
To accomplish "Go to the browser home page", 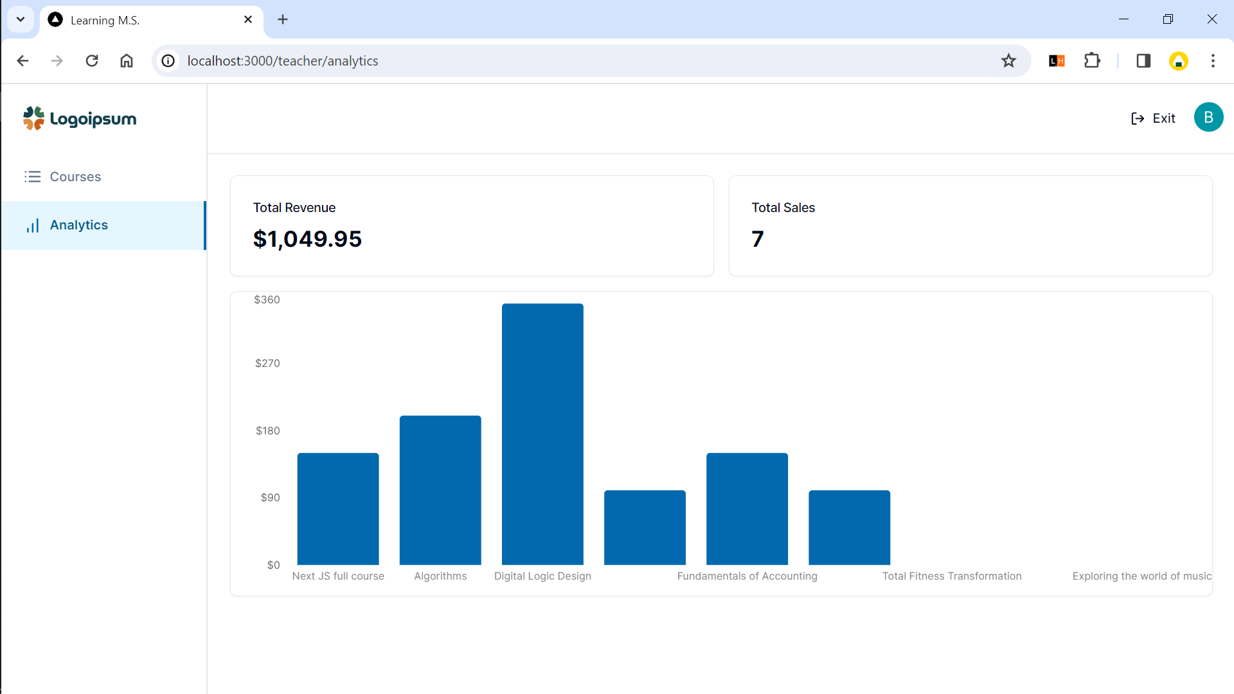I will pyautogui.click(x=127, y=60).
